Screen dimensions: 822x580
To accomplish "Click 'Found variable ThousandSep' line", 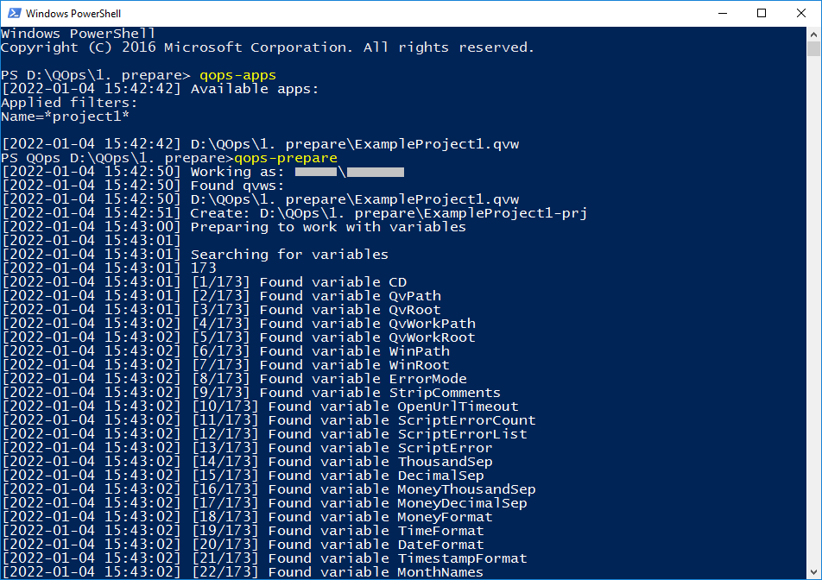I will [x=248, y=462].
